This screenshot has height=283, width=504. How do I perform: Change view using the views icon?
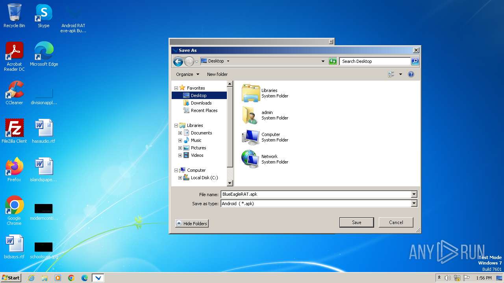click(391, 74)
